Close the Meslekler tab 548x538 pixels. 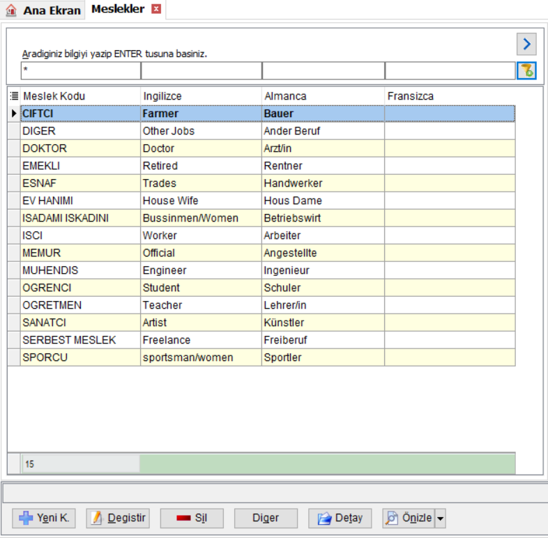(156, 9)
